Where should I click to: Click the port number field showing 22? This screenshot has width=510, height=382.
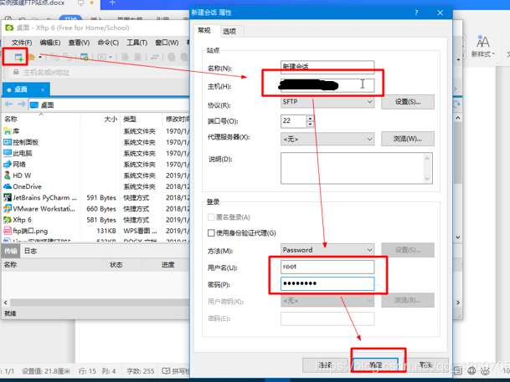(293, 120)
